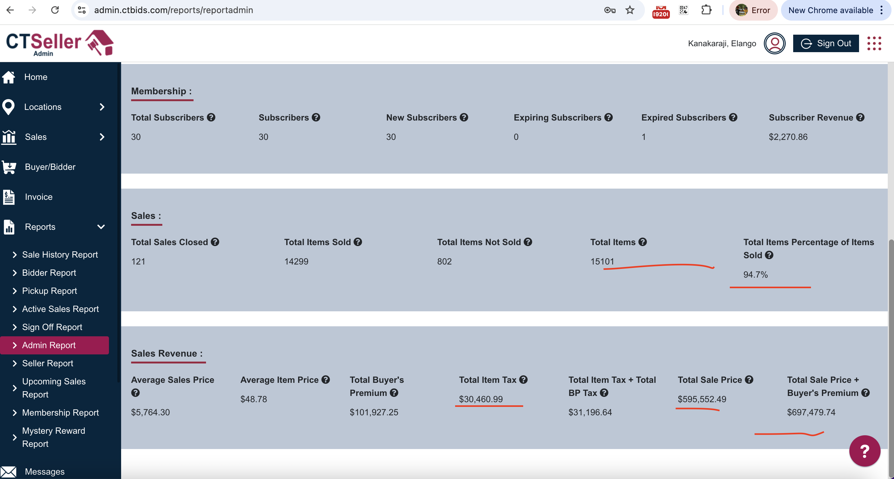Click the Invoice sidebar link
894x479 pixels.
38,197
